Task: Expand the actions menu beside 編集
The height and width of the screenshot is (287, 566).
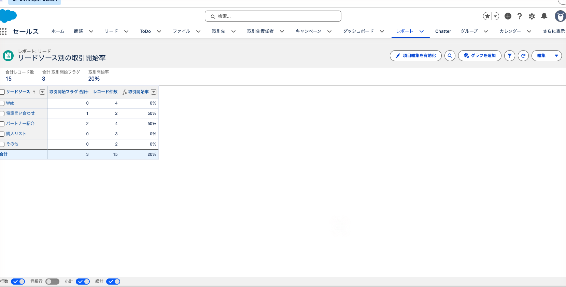Action: tap(556, 56)
